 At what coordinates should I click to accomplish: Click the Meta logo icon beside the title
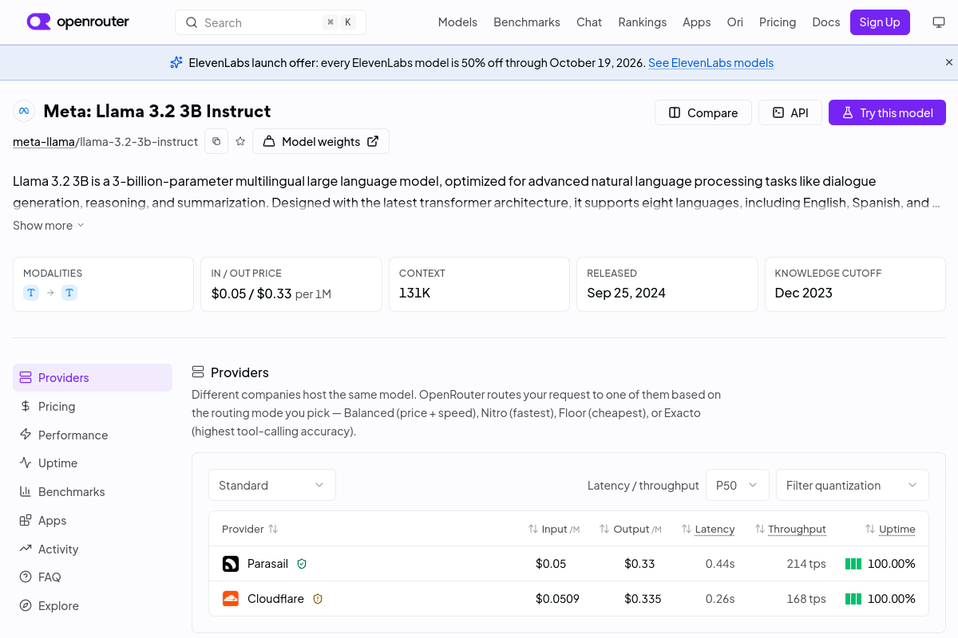tap(24, 112)
